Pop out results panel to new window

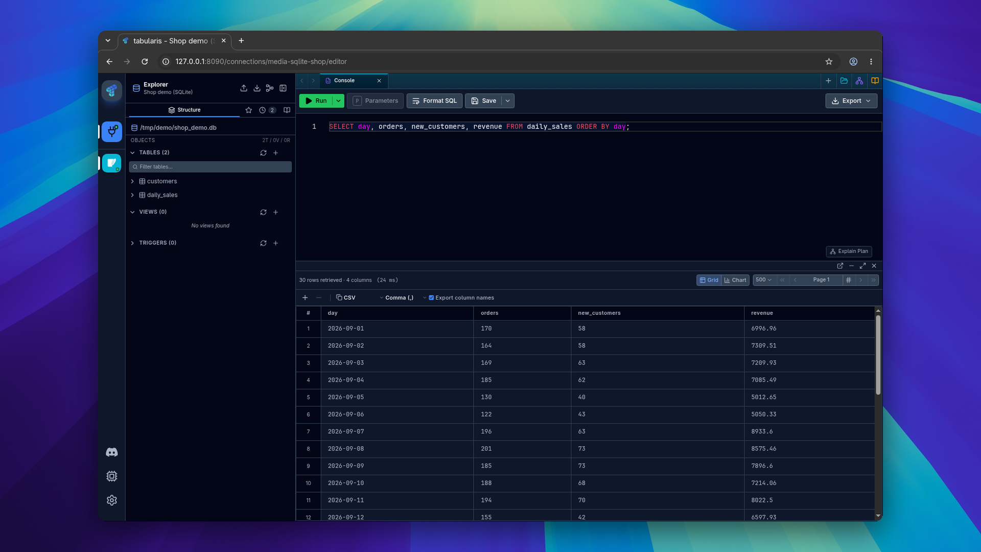[x=840, y=266]
